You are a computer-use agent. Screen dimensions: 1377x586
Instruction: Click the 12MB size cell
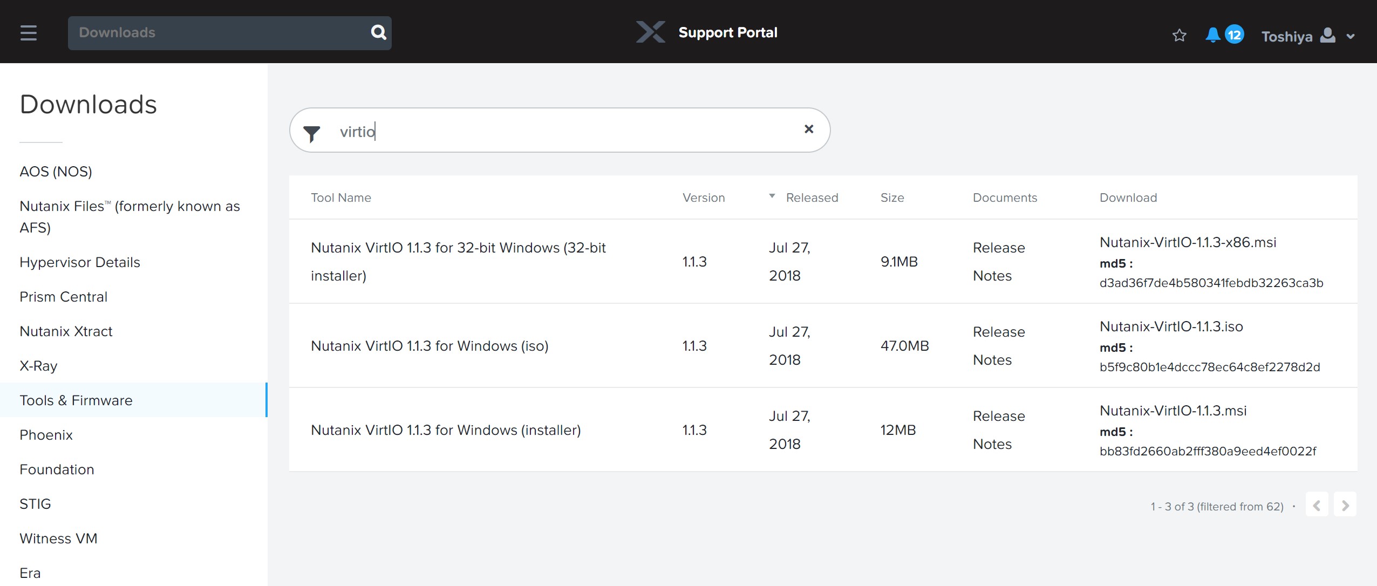pyautogui.click(x=898, y=430)
